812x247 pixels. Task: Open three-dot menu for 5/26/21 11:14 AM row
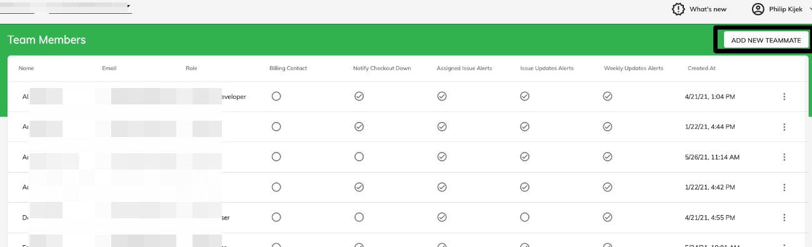[x=784, y=157]
